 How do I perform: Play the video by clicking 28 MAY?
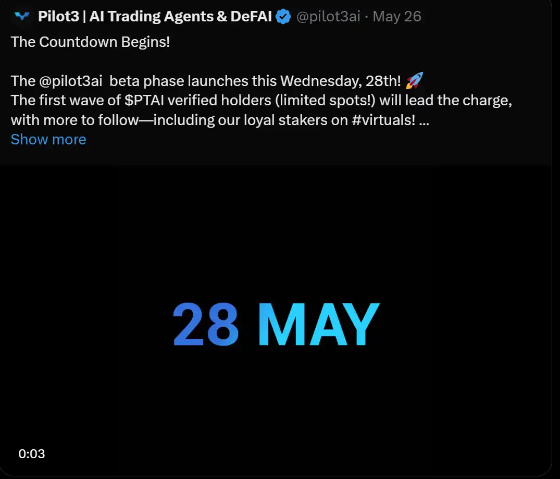tap(276, 324)
